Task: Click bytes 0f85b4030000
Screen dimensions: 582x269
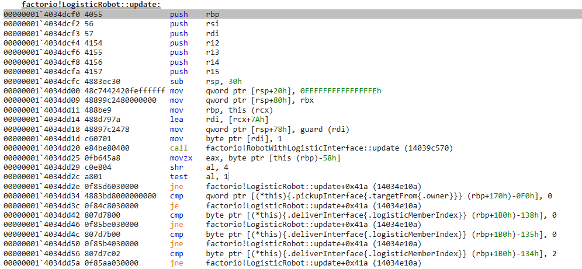Action: click(111, 244)
